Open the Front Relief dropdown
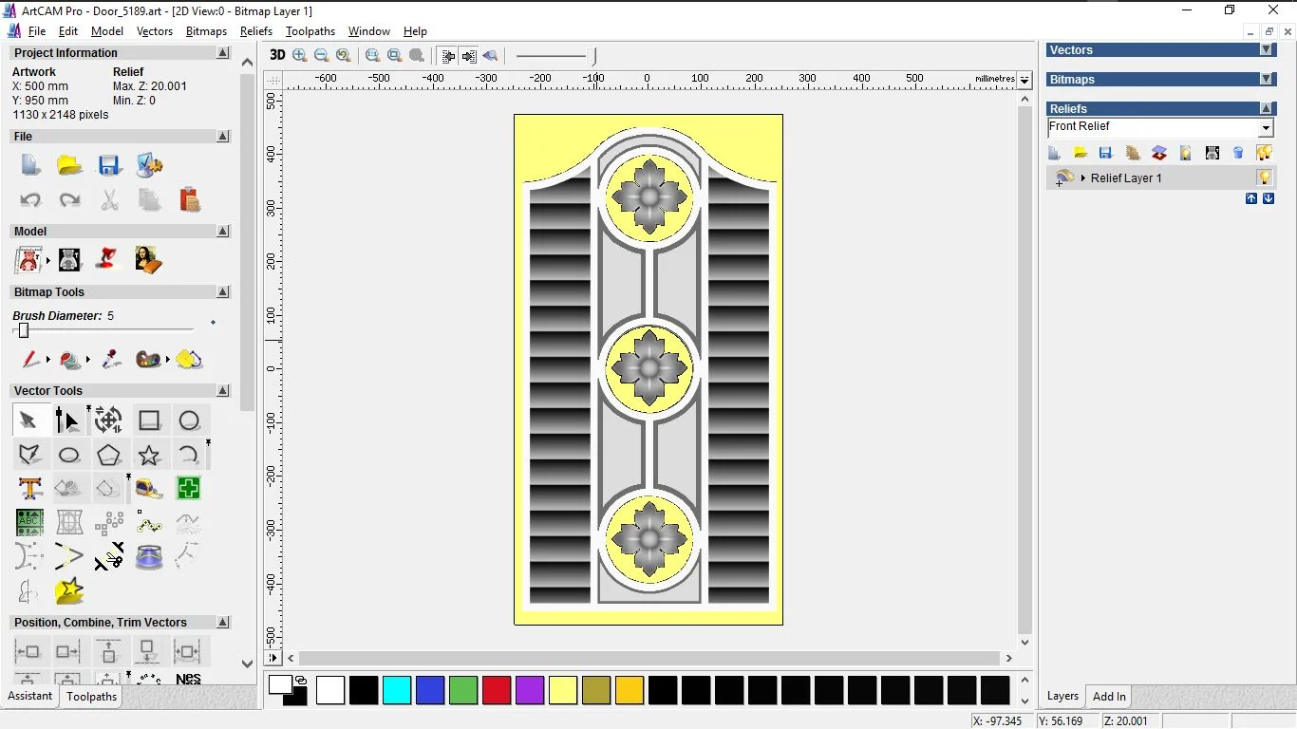This screenshot has width=1297, height=729. 1266,128
